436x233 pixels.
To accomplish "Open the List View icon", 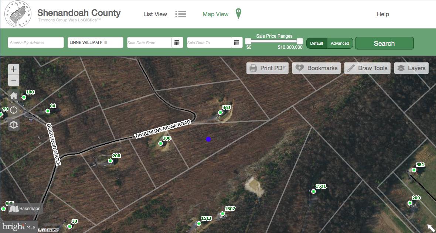I will coord(181,14).
